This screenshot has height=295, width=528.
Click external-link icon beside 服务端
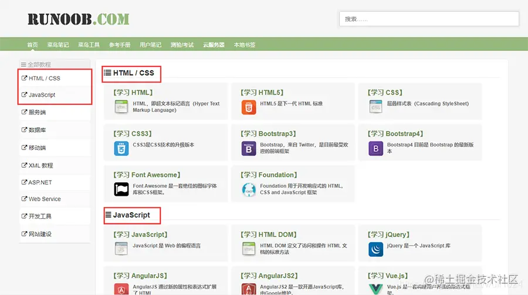point(24,112)
